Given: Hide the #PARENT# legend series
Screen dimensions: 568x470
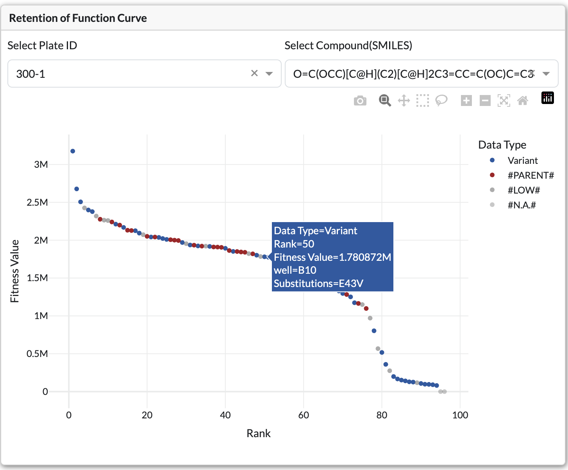Looking at the screenshot, I should pos(530,175).
